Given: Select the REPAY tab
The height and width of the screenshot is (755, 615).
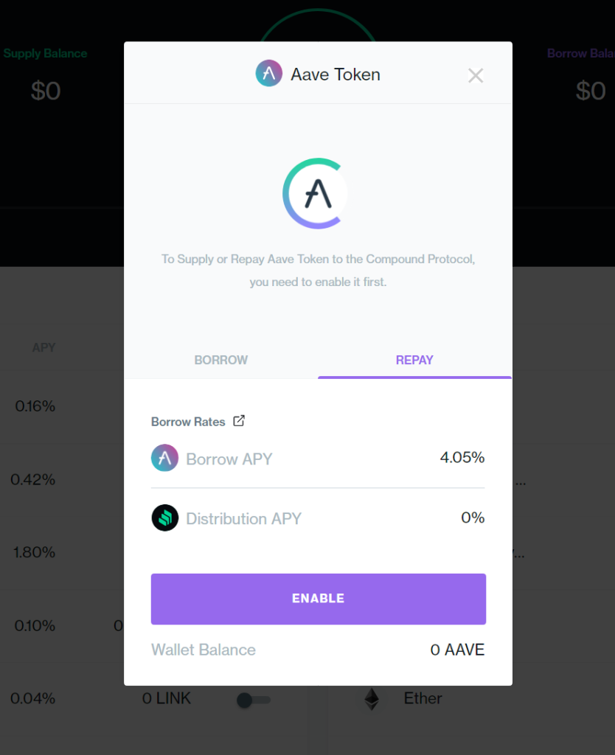Looking at the screenshot, I should point(414,360).
